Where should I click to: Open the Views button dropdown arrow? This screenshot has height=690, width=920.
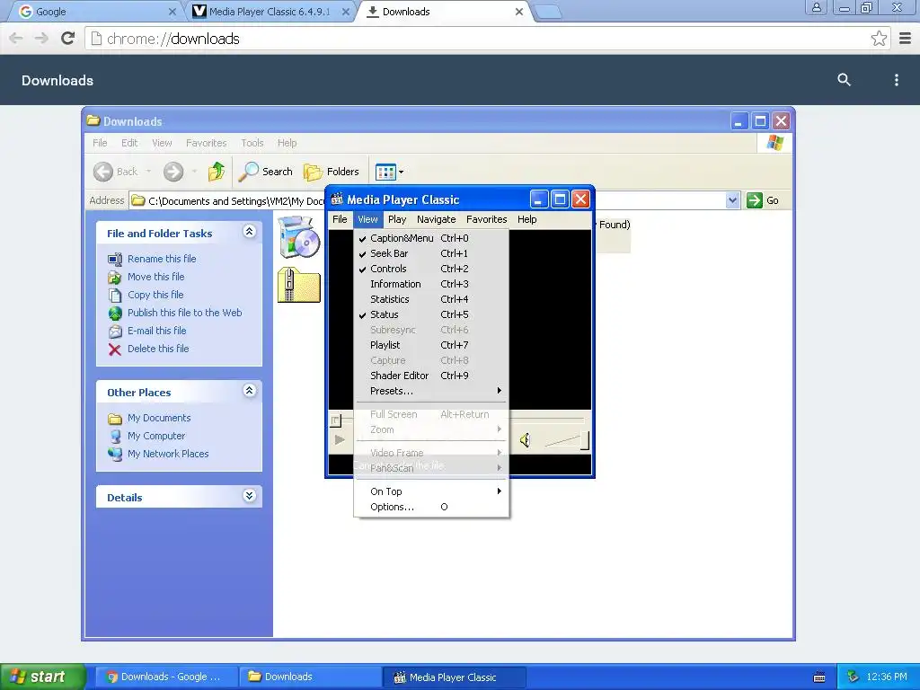(x=402, y=172)
